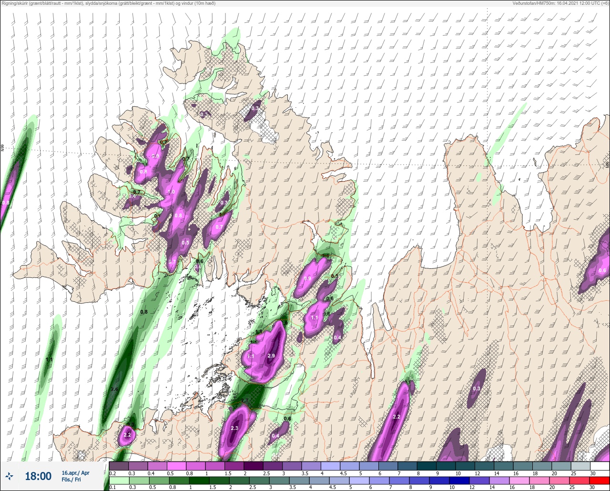Select the '16.apr./ Apr' date text
610x491 pixels.
[75, 473]
